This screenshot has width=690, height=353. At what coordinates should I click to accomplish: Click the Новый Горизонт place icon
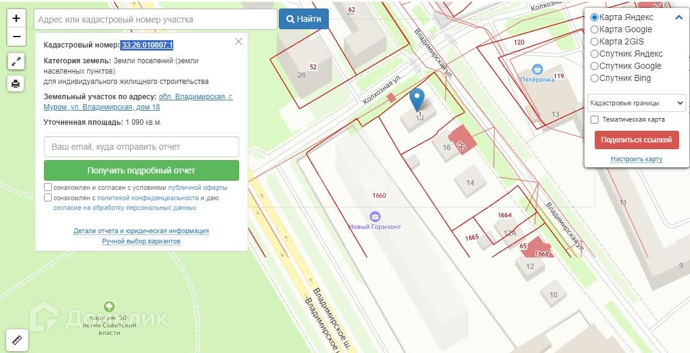point(375,217)
